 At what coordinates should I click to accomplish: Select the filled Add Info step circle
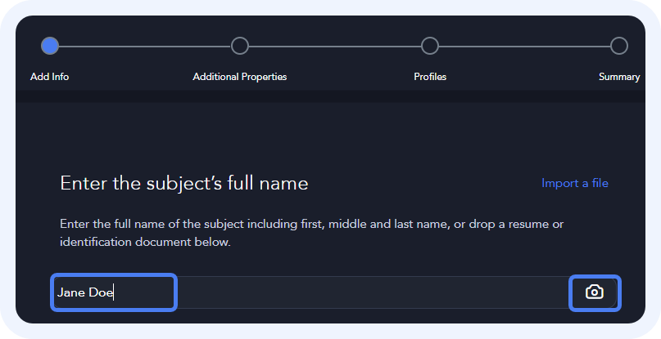coord(50,46)
